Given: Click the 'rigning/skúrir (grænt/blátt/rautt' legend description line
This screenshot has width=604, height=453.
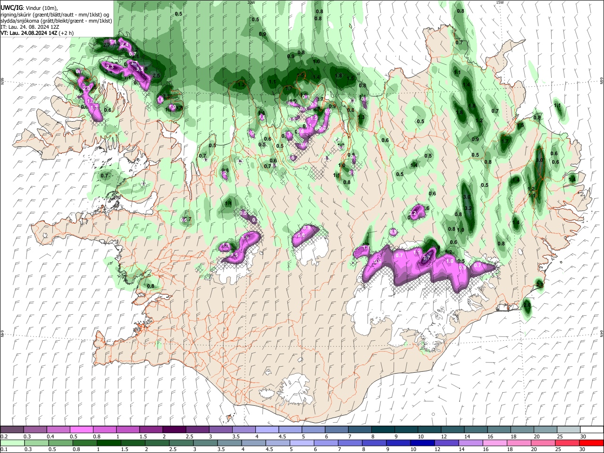Looking at the screenshot, I should click(55, 15).
